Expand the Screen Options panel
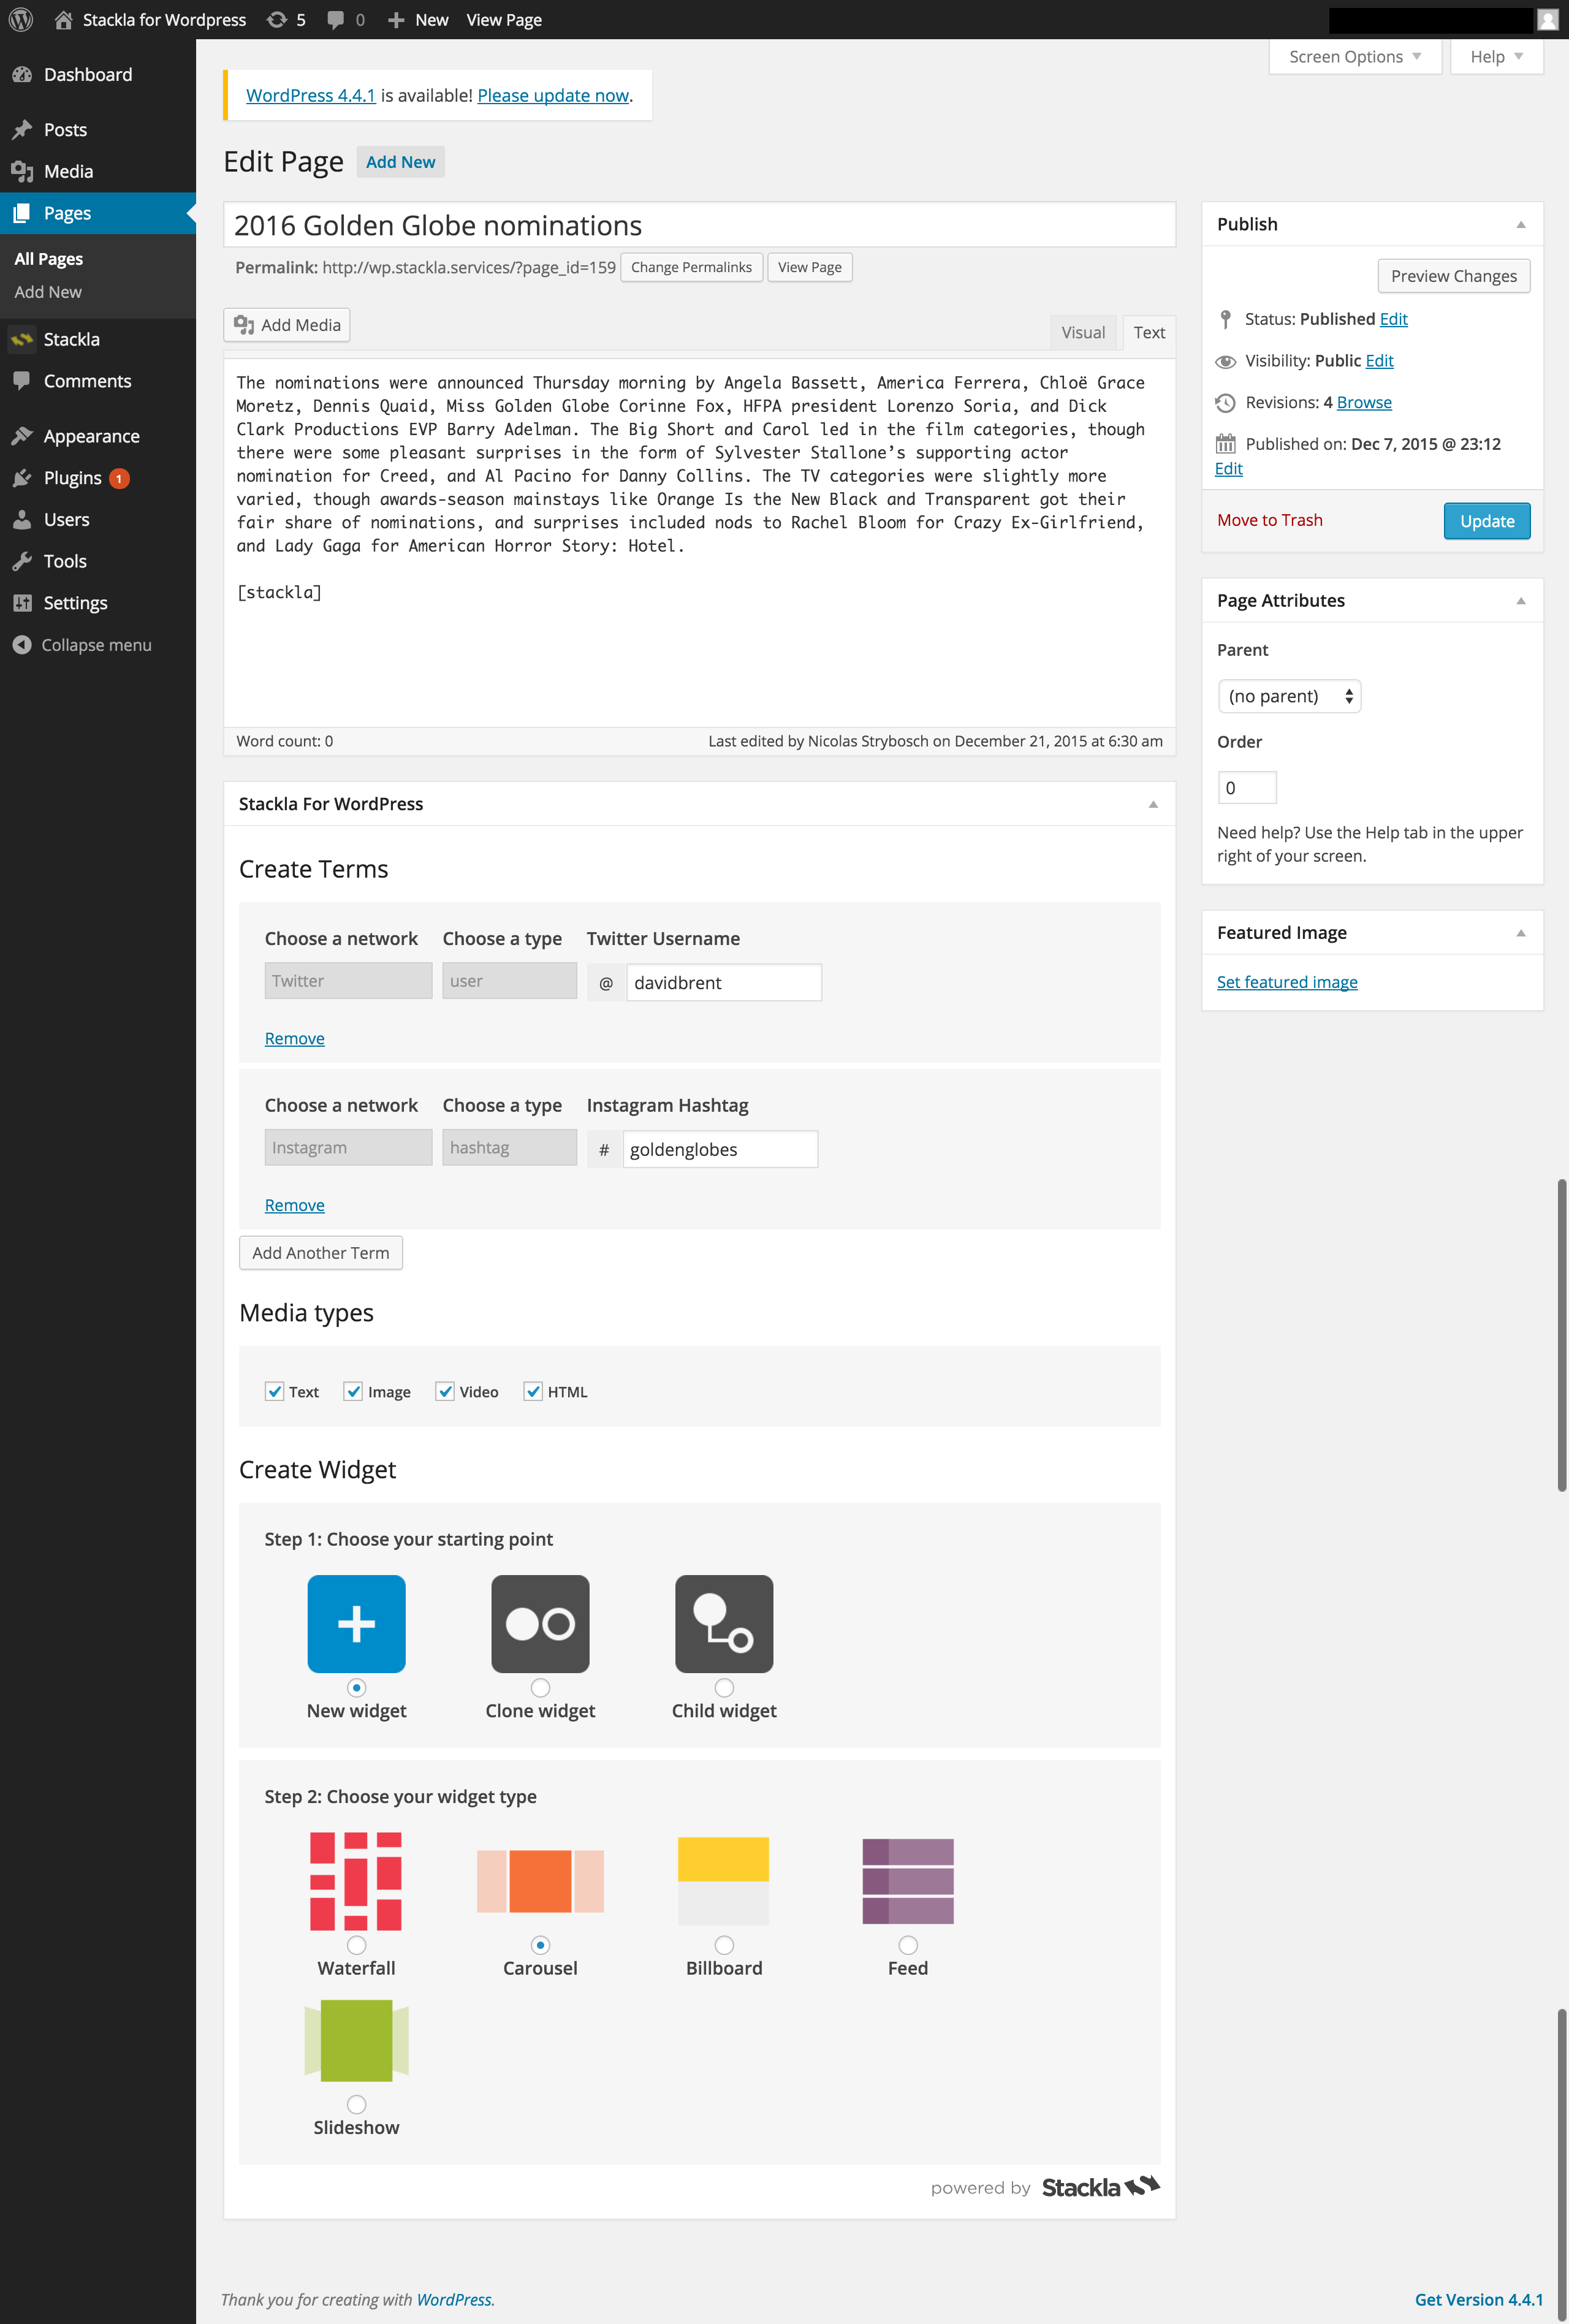Image resolution: width=1569 pixels, height=2324 pixels. point(1354,57)
